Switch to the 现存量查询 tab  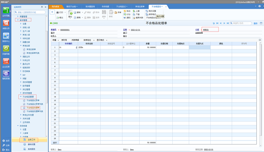point(90,7)
